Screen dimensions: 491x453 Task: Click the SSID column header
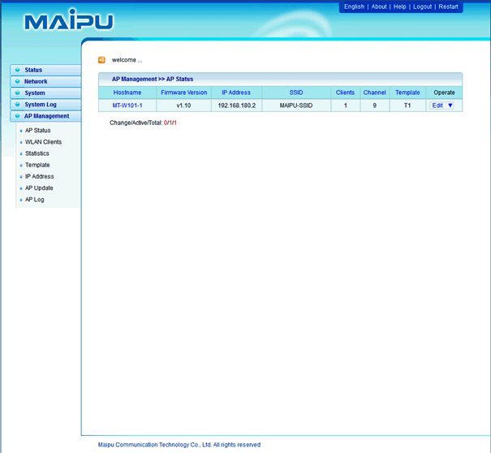pos(296,93)
